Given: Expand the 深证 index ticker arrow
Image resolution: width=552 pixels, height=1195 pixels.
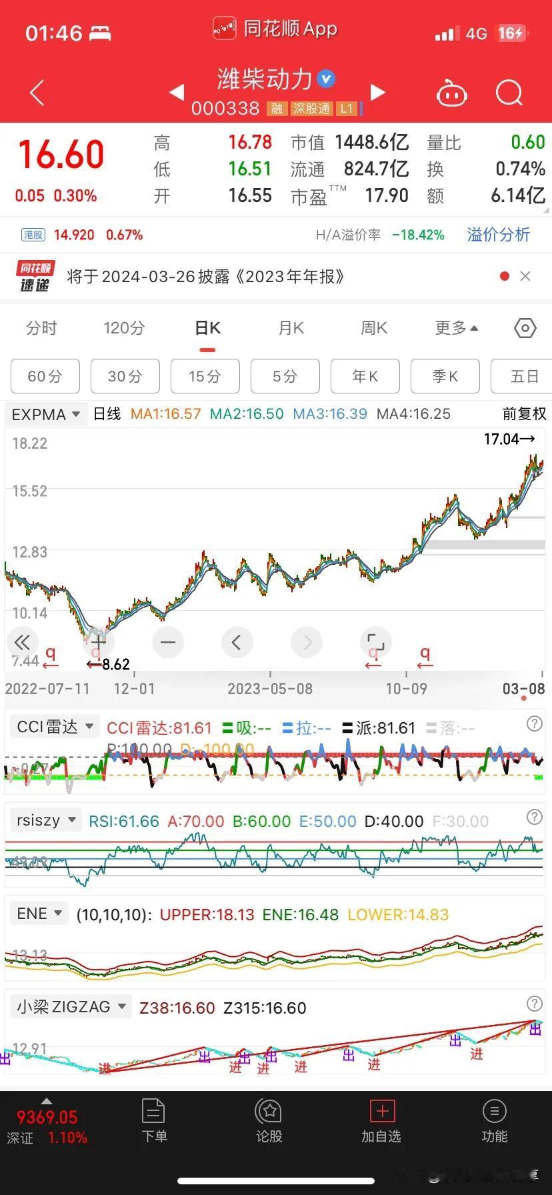Looking at the screenshot, I should tap(46, 1101).
